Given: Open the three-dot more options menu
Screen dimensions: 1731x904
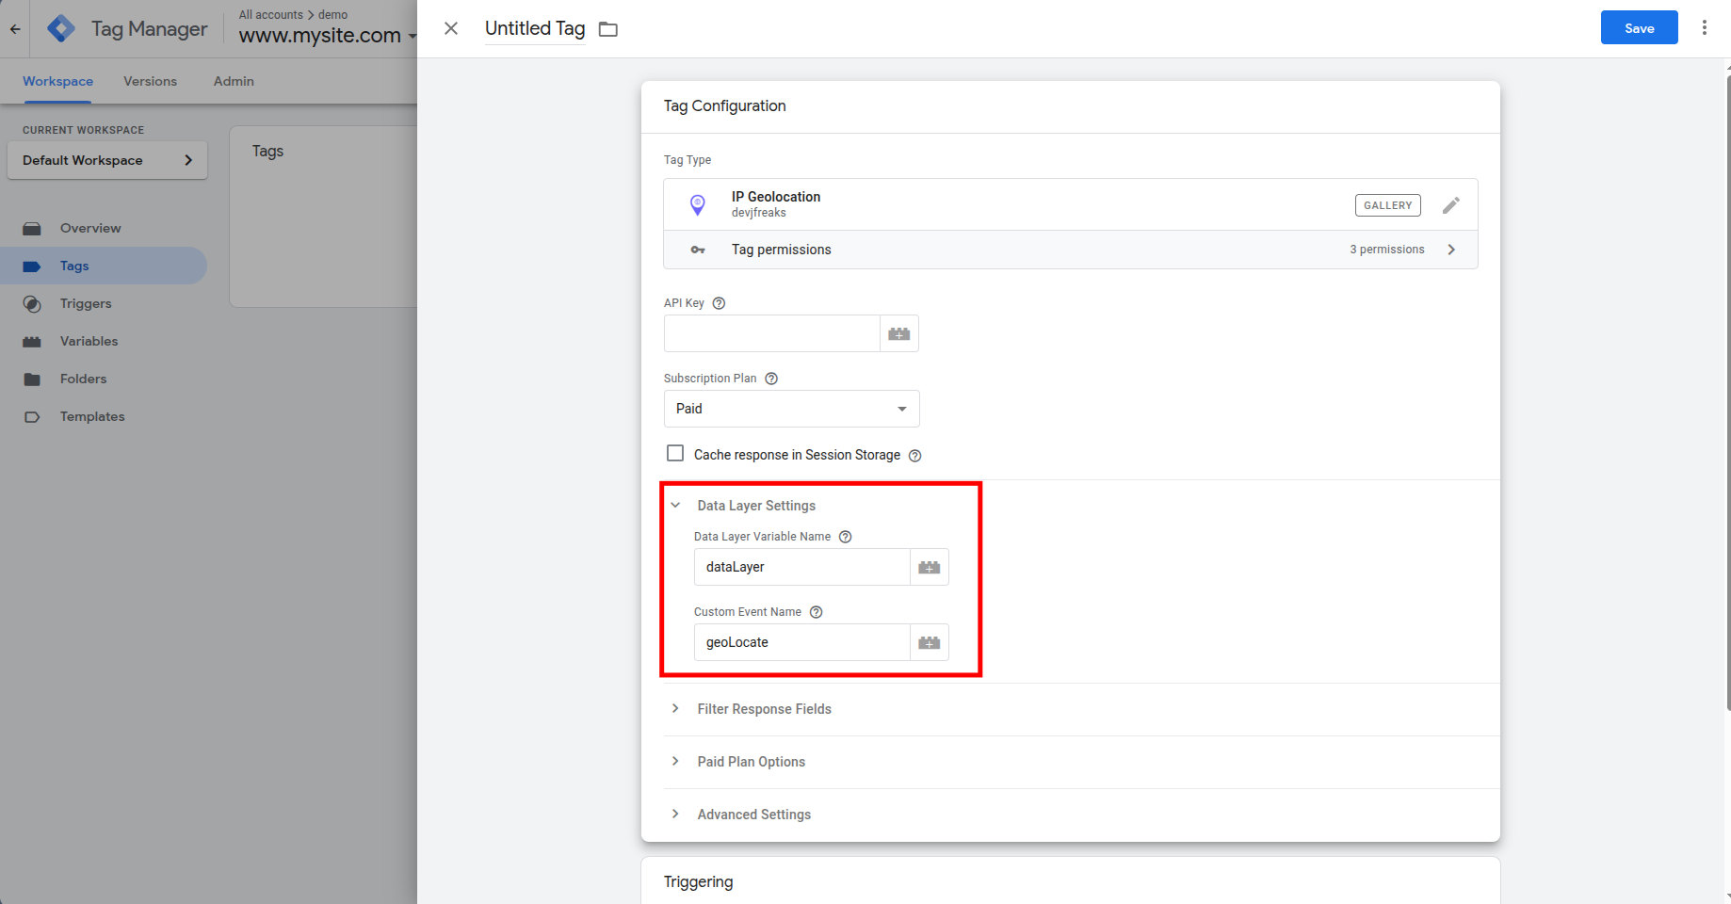Looking at the screenshot, I should coord(1704,28).
